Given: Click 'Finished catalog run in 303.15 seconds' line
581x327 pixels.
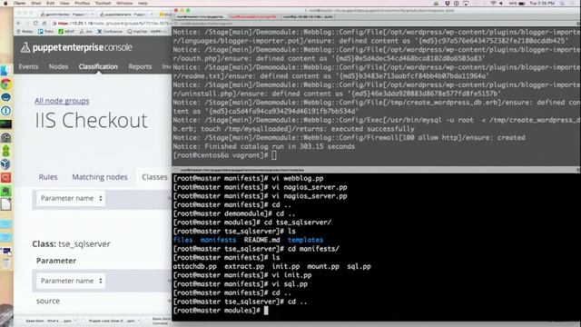Looking at the screenshot, I should coord(264,146).
